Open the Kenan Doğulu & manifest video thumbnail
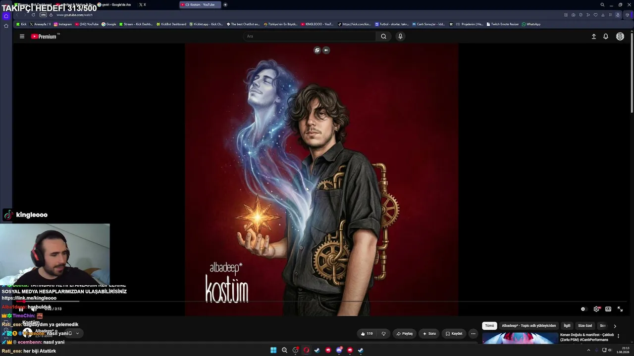 pyautogui.click(x=520, y=338)
